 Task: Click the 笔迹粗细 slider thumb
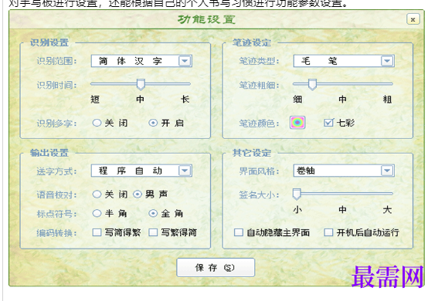pos(312,84)
